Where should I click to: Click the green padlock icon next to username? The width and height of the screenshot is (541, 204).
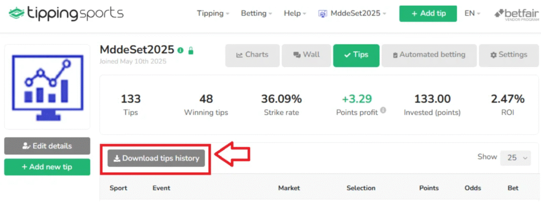tap(191, 51)
